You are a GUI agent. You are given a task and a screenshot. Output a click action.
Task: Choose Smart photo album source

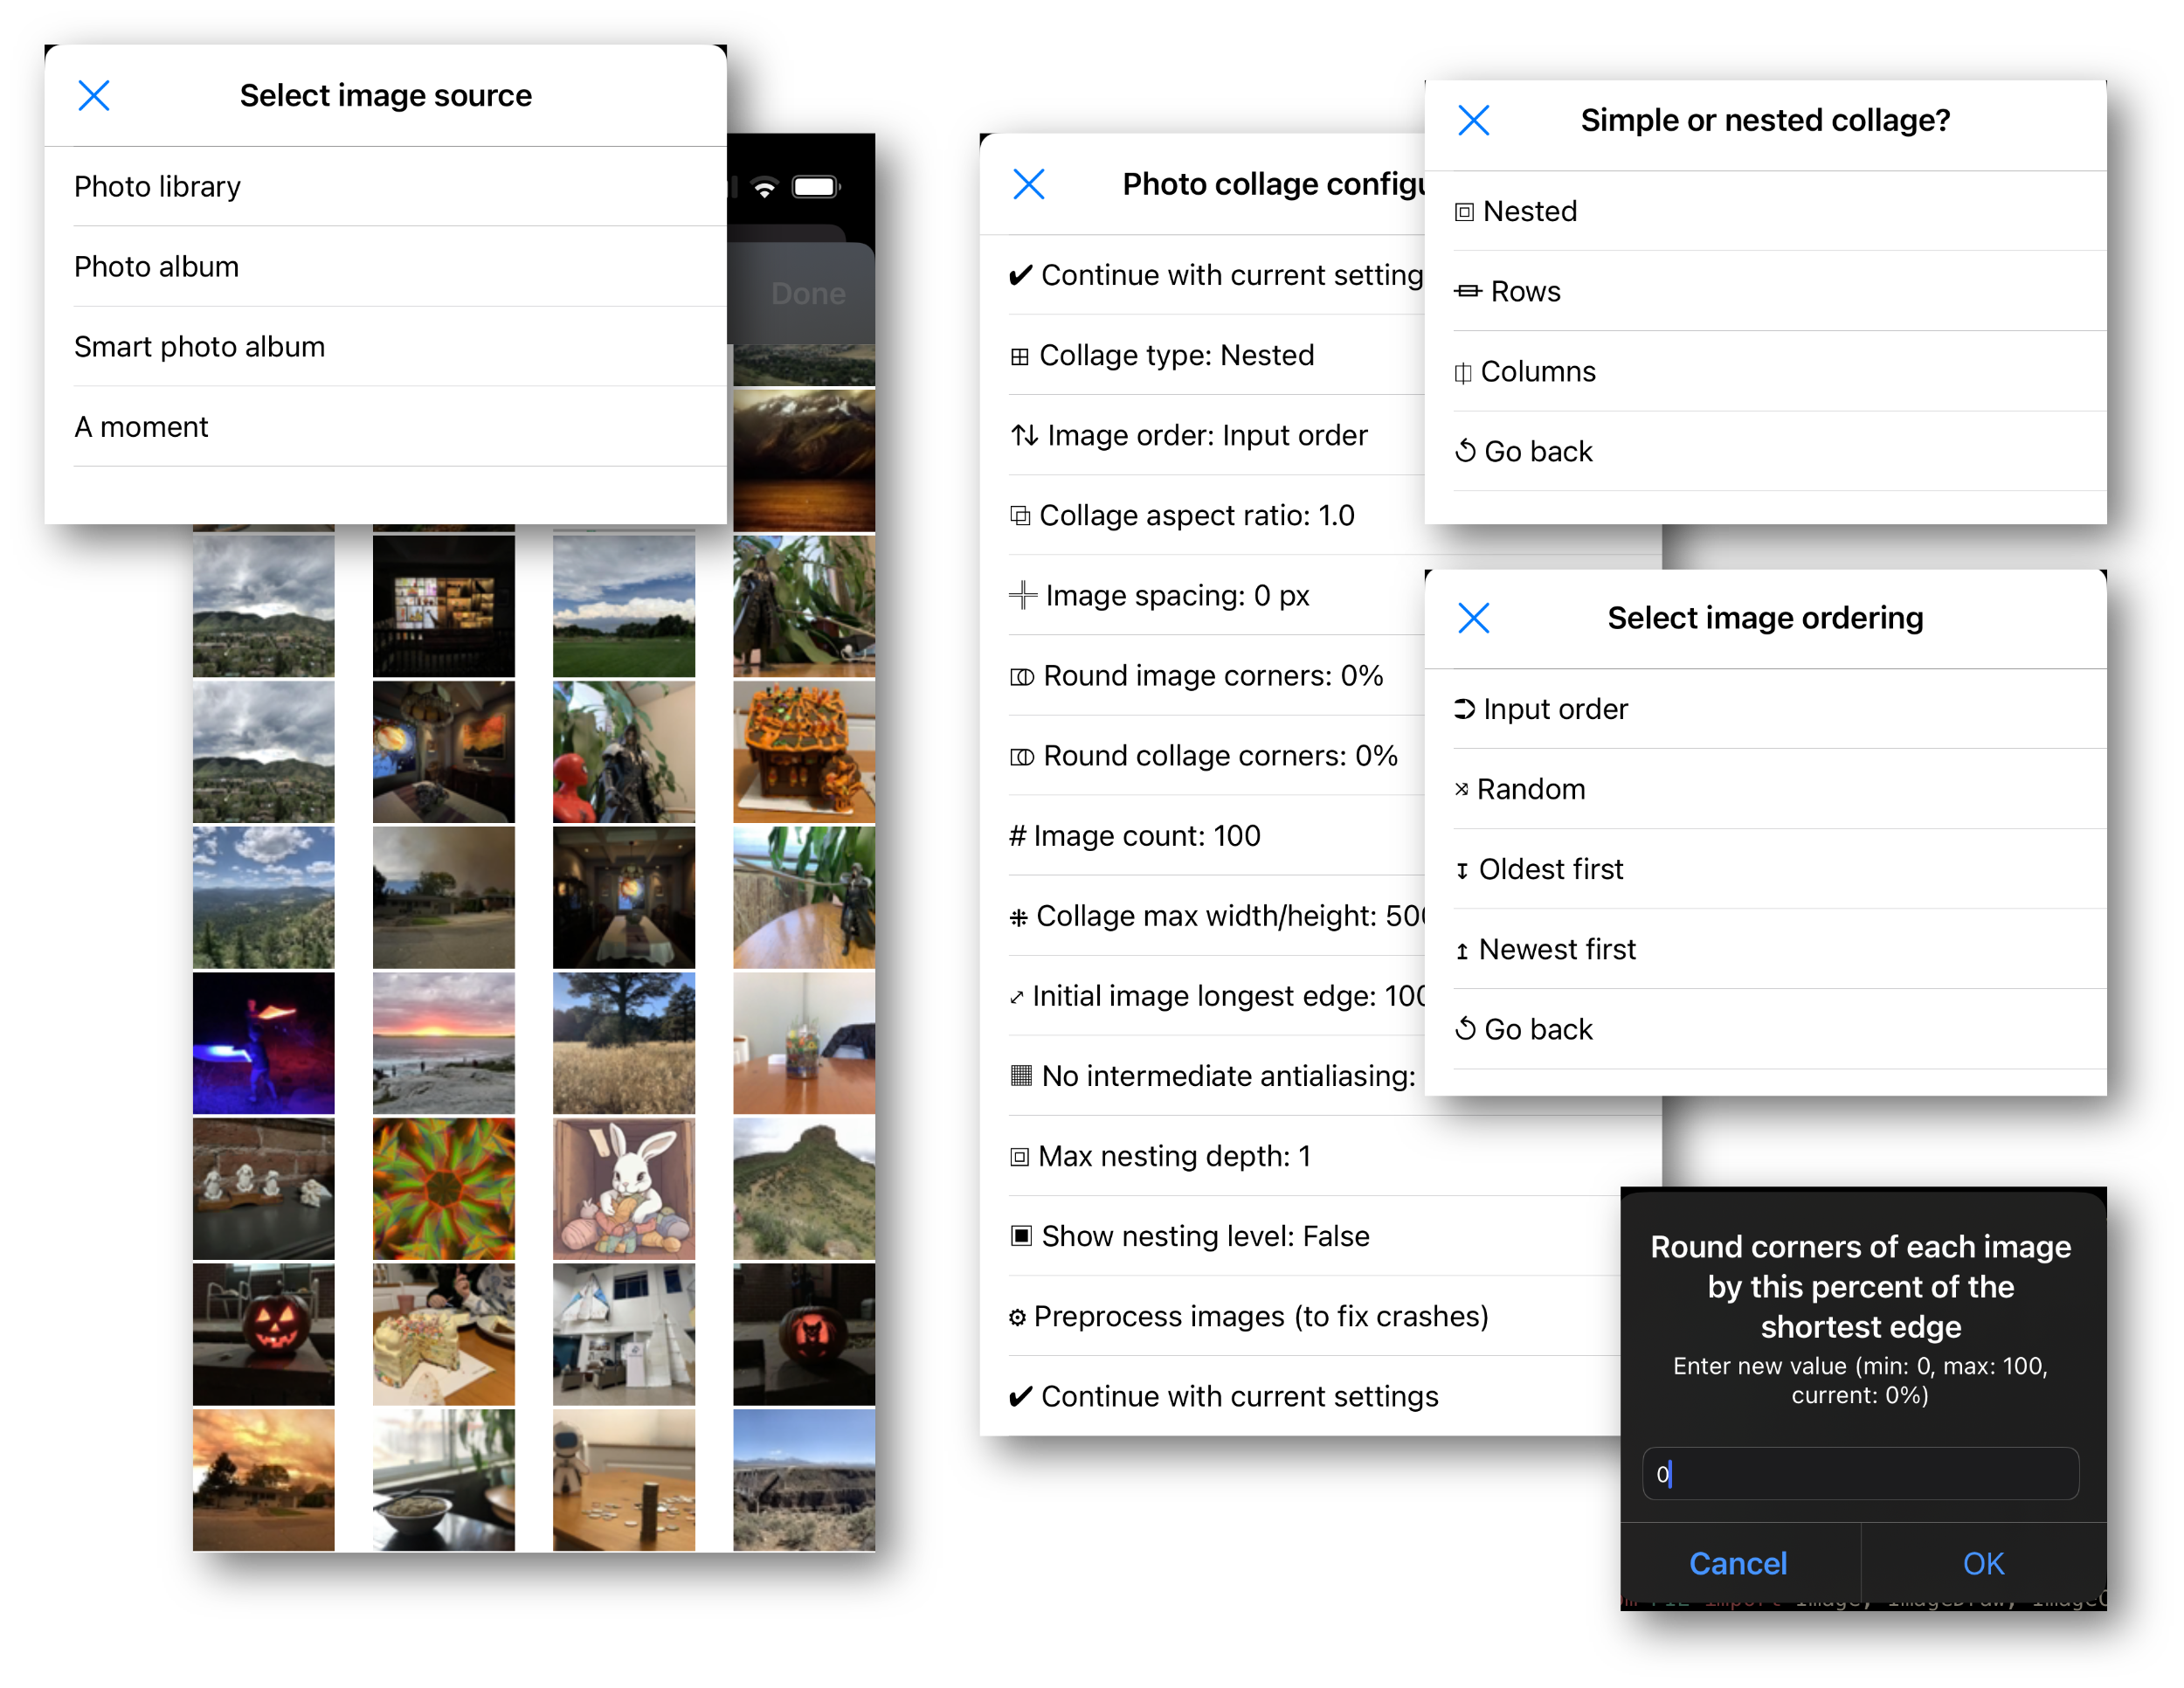200,347
